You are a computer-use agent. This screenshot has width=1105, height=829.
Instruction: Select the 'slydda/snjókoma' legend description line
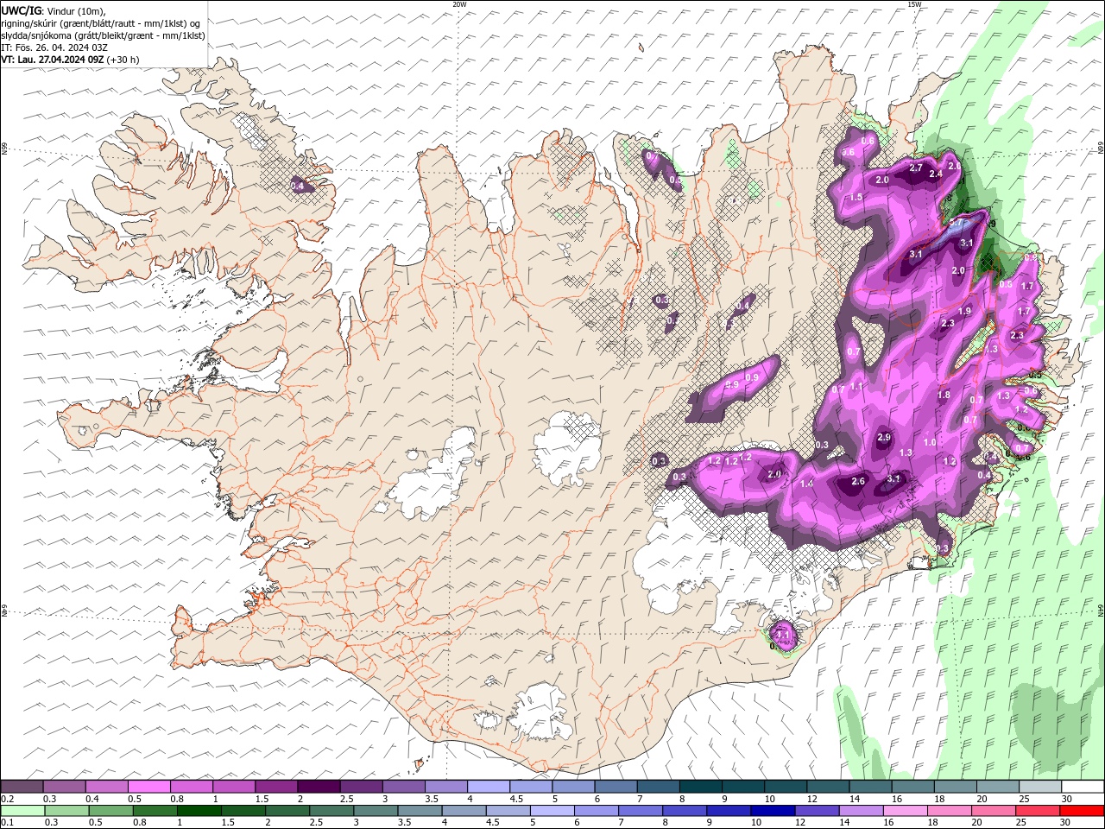click(x=103, y=35)
